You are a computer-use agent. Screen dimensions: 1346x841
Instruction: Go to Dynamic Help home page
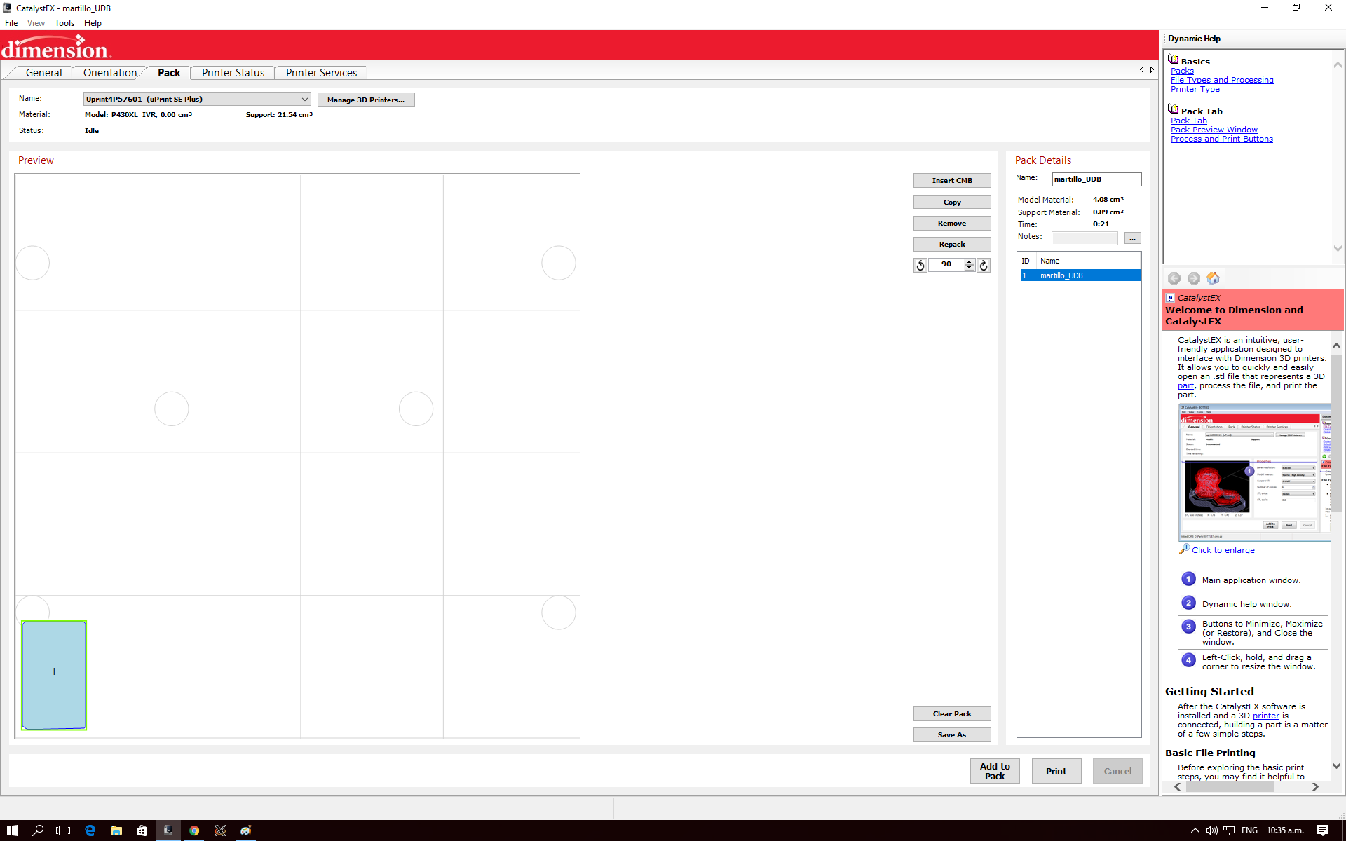1213,278
